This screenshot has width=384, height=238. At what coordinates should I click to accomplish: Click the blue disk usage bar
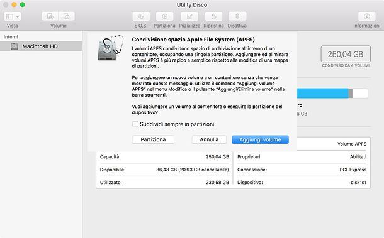click(322, 94)
